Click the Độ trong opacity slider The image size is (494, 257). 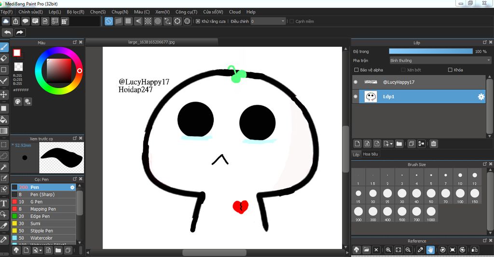431,51
